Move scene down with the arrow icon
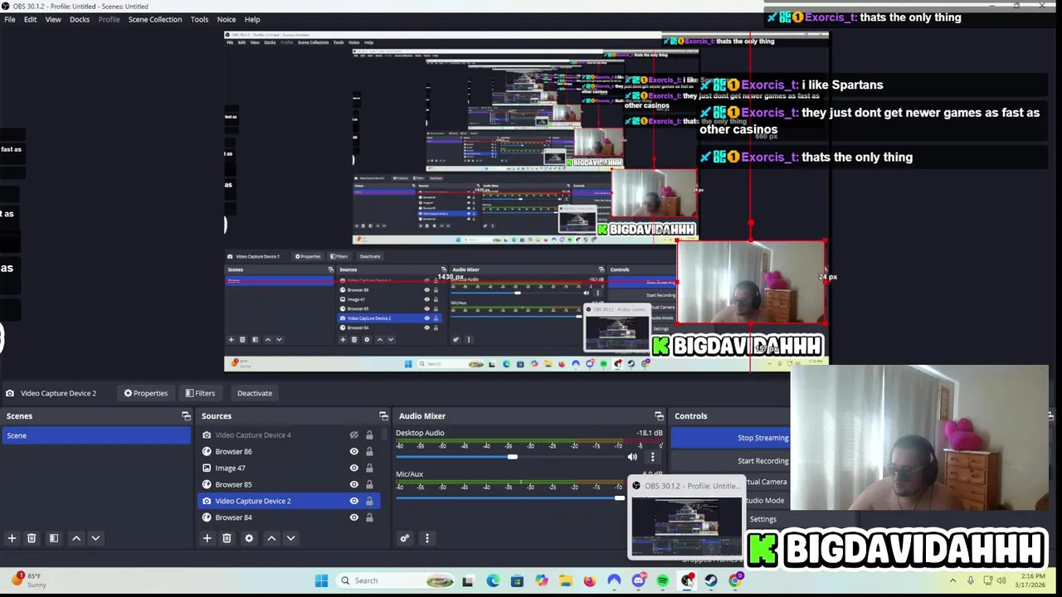1062x597 pixels. (95, 538)
